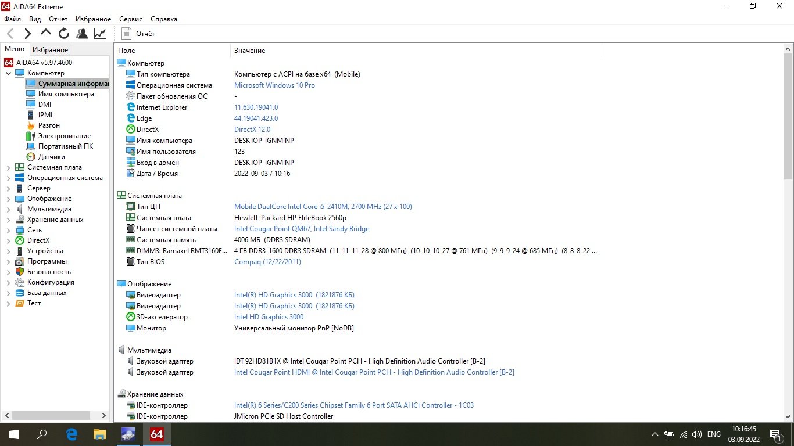Click the Поле column header
The width and height of the screenshot is (794, 446).
click(x=173, y=51)
